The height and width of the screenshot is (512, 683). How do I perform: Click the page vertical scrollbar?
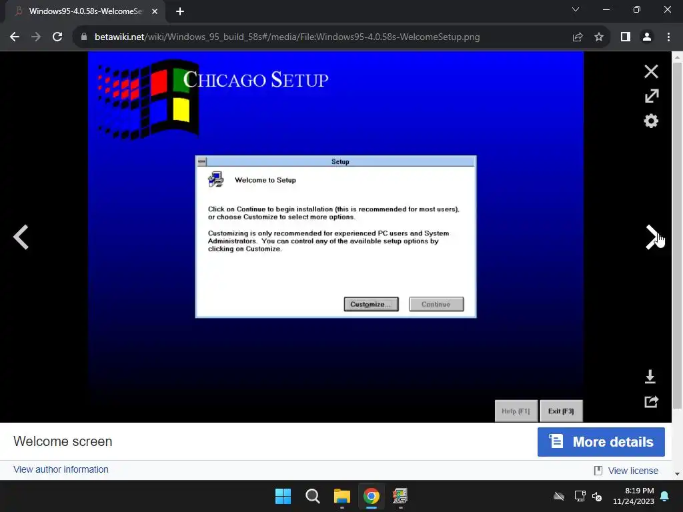click(677, 235)
